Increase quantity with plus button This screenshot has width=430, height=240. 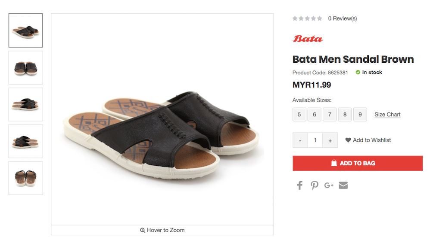tap(330, 140)
